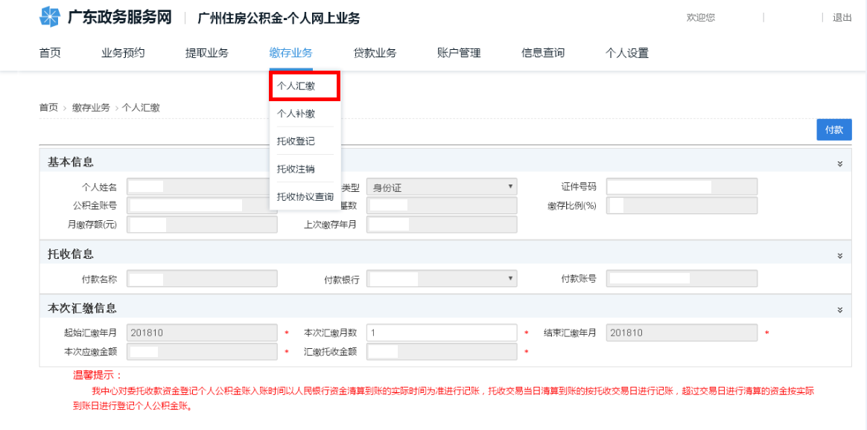Choose 托收登记 from the menu
The image size is (867, 430).
[x=296, y=141]
